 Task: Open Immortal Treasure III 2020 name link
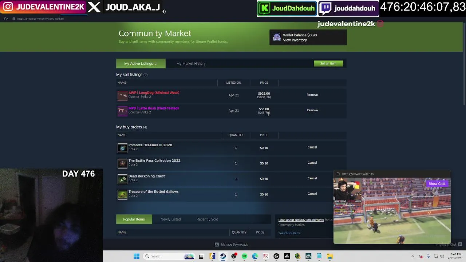150,145
